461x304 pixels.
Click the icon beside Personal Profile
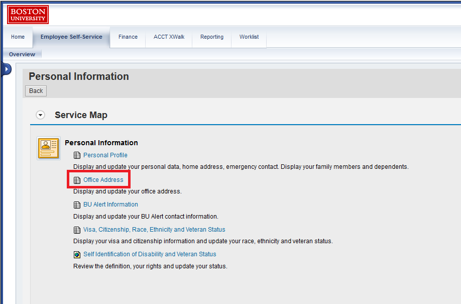click(77, 155)
